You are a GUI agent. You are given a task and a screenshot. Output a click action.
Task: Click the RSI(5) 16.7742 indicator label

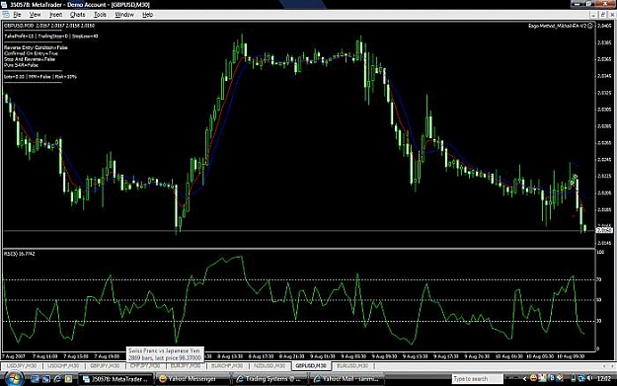[20, 254]
